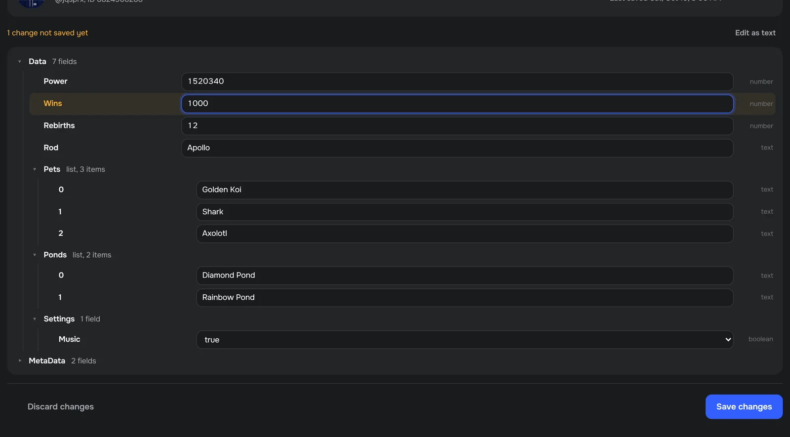
Task: Click the Save changes button
Action: [x=744, y=407]
